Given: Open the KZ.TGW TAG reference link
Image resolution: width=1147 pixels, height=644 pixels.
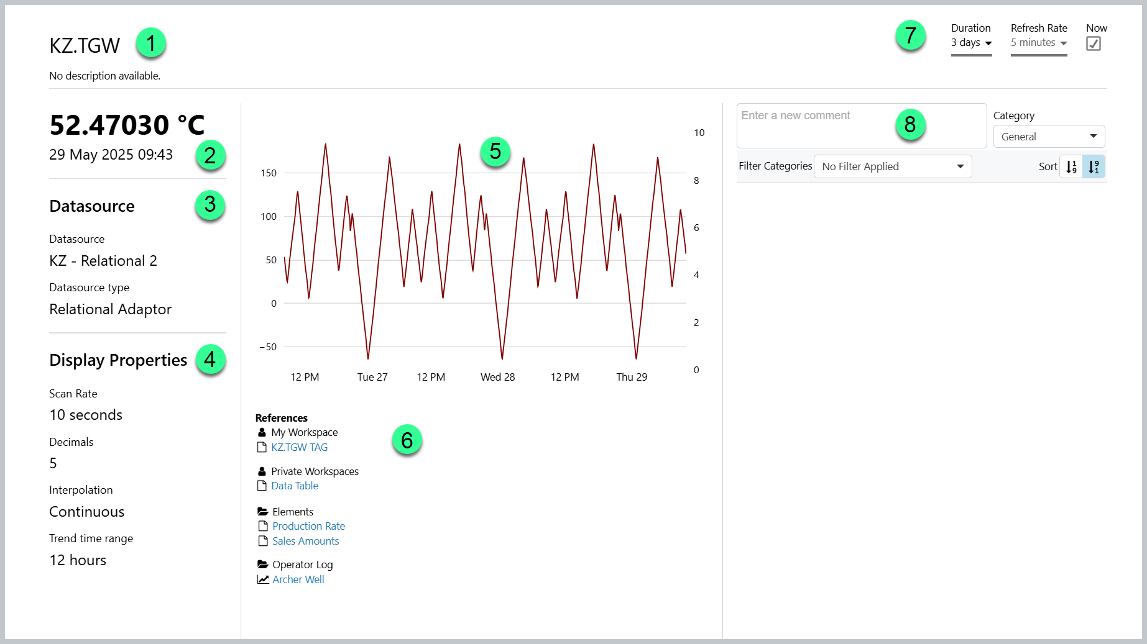Looking at the screenshot, I should click(299, 447).
